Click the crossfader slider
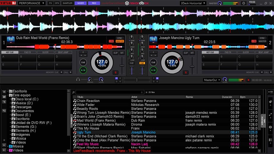The height and width of the screenshot is (154, 274). coord(137,80)
